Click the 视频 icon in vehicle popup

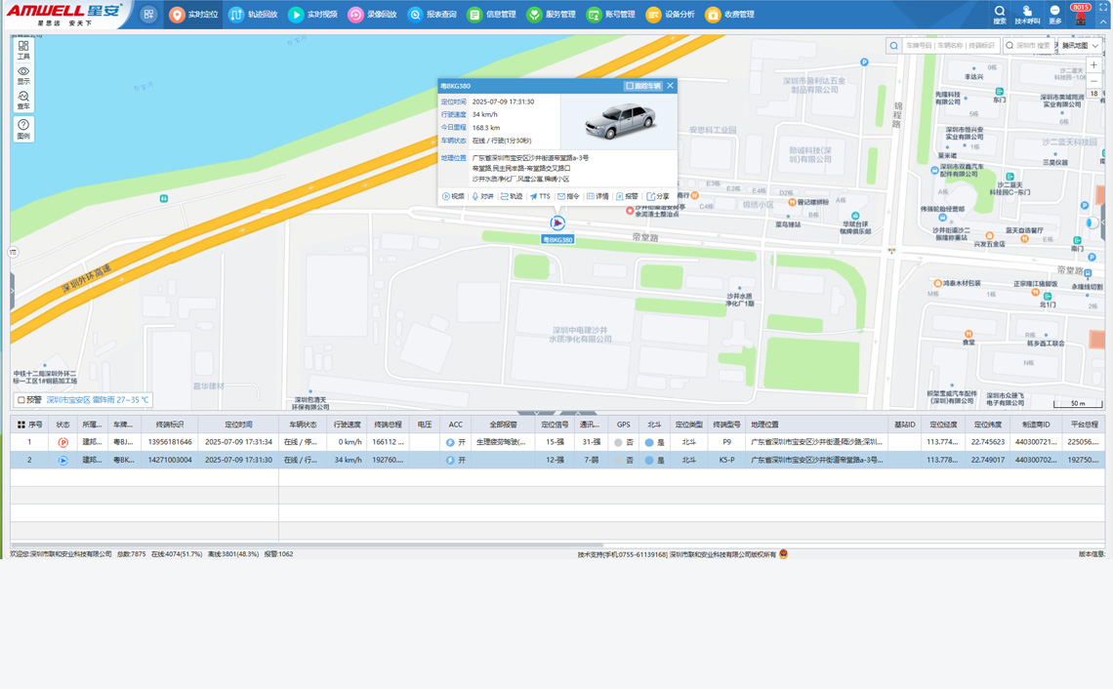(x=453, y=196)
